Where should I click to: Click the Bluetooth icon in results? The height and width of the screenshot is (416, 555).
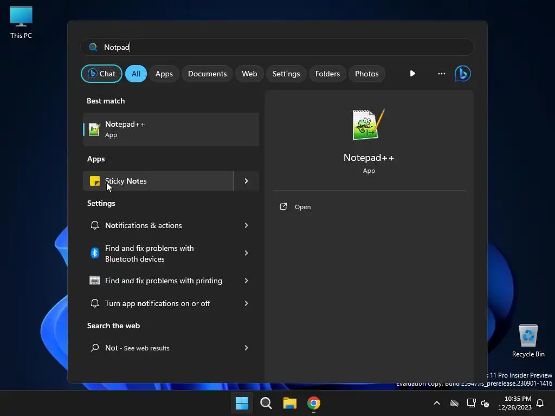(95, 253)
